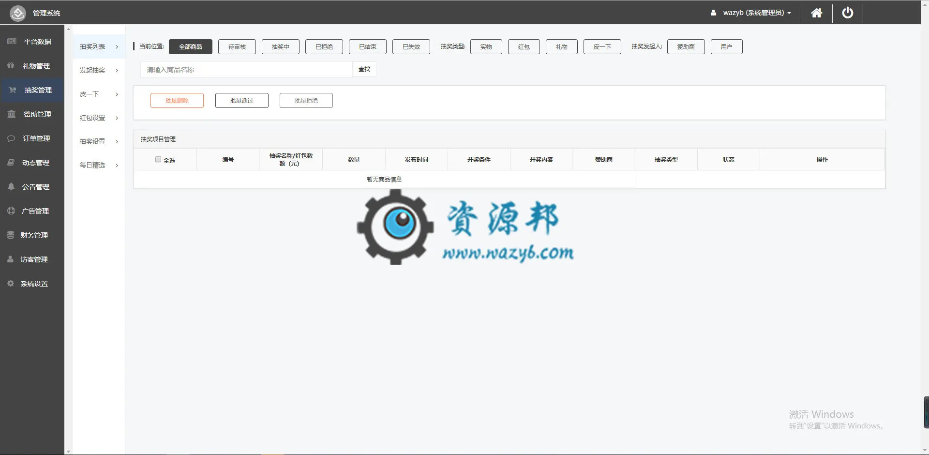Viewport: 929px width, 455px height.
Task: Open 访客管理 in the sidebar
Action: 32,259
